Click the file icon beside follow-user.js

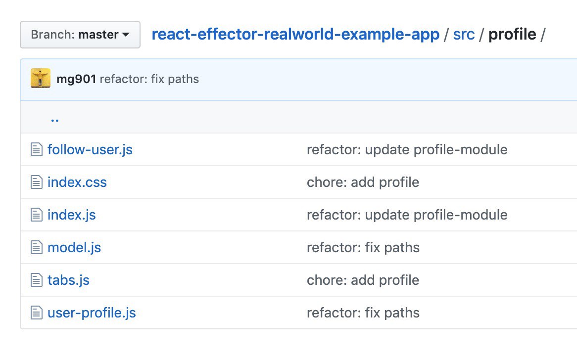[37, 149]
